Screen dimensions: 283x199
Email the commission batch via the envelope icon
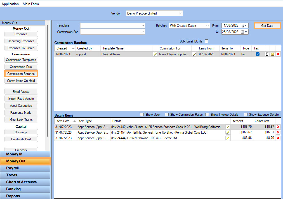point(272,54)
